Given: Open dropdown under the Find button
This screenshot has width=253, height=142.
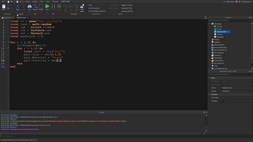Looking at the screenshot, I should click(x=30, y=12).
